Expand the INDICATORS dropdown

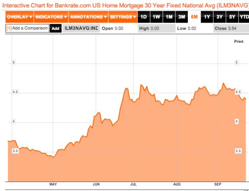pos(51,17)
